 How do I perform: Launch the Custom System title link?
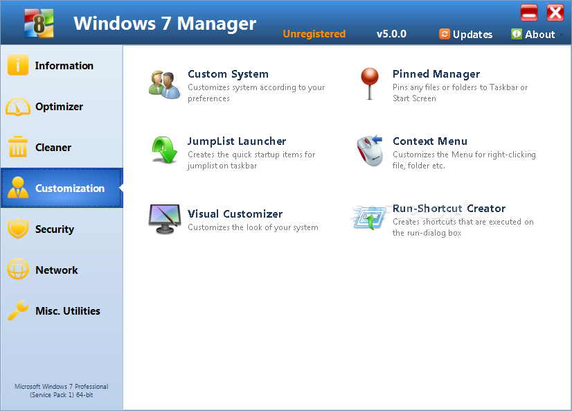(228, 74)
